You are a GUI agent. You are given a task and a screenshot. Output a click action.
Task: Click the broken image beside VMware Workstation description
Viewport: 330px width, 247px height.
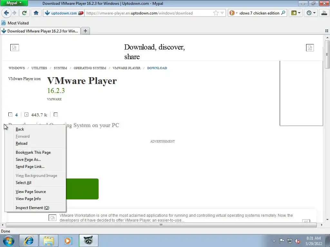(x=53, y=218)
